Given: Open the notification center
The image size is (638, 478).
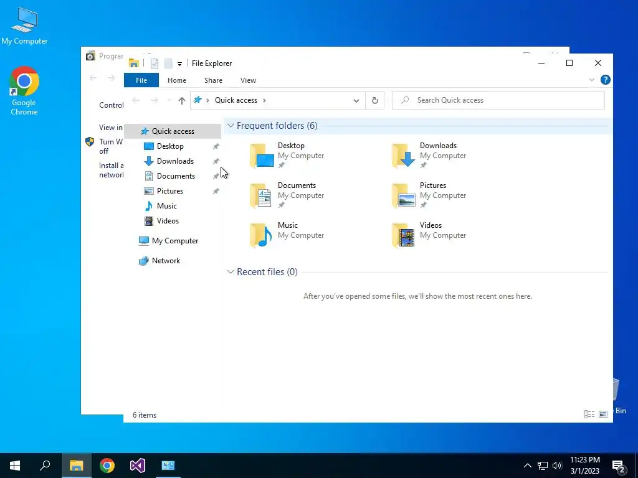Looking at the screenshot, I should [619, 466].
